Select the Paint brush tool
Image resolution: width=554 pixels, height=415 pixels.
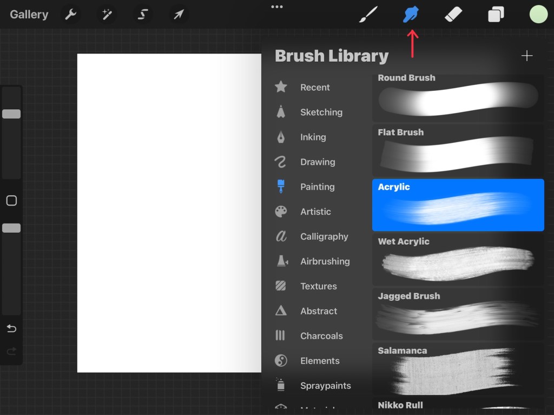tap(368, 15)
